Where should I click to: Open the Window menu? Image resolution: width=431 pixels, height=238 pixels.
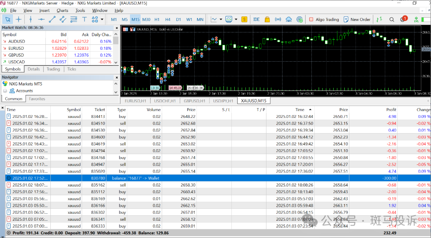pyautogui.click(x=99, y=10)
